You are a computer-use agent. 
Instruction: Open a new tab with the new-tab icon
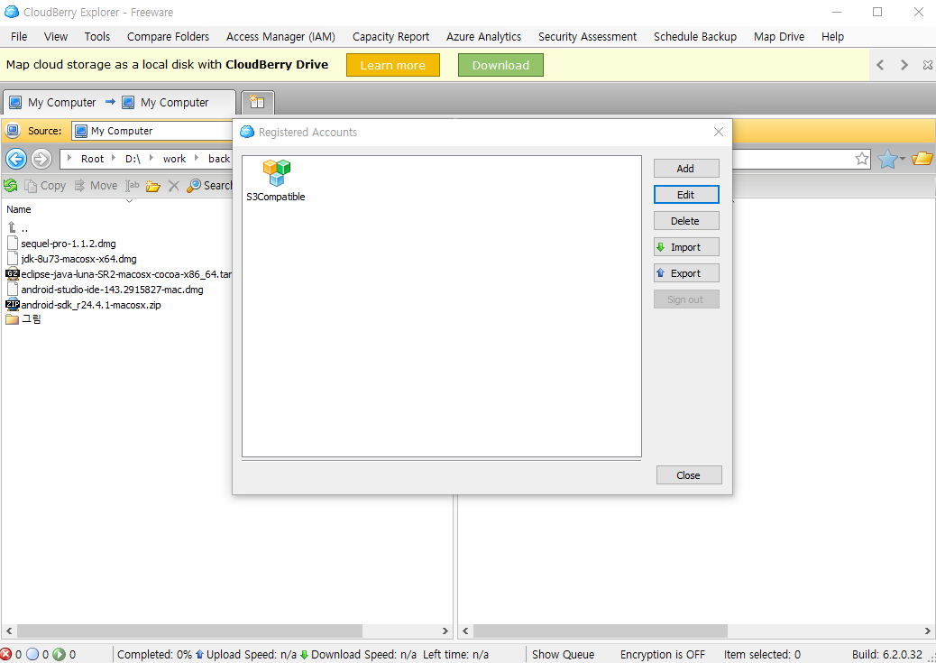click(x=257, y=102)
